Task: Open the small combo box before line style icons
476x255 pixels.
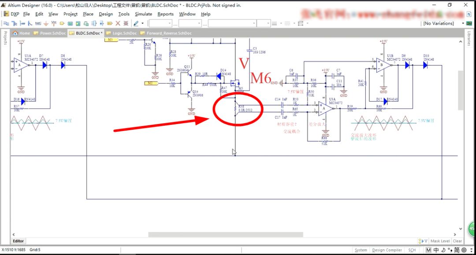Action: 264,23
